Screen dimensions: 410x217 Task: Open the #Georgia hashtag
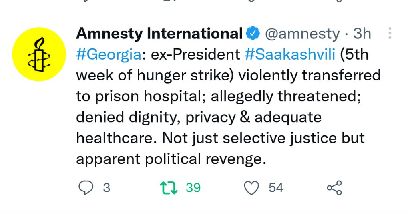[108, 55]
